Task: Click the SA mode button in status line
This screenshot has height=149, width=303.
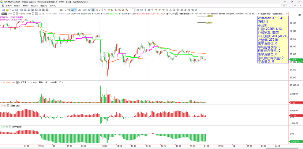Action: point(4,14)
